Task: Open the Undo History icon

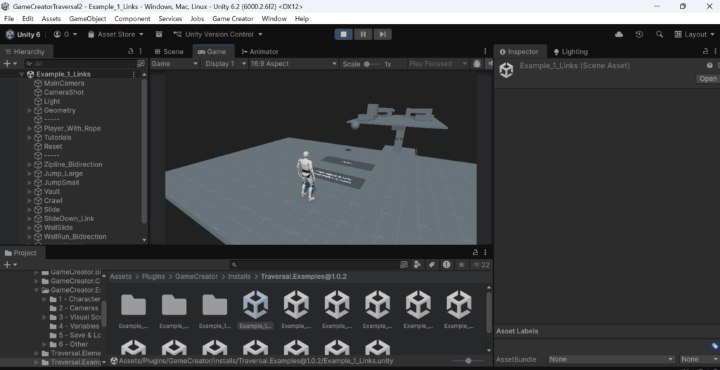Action: coord(639,34)
